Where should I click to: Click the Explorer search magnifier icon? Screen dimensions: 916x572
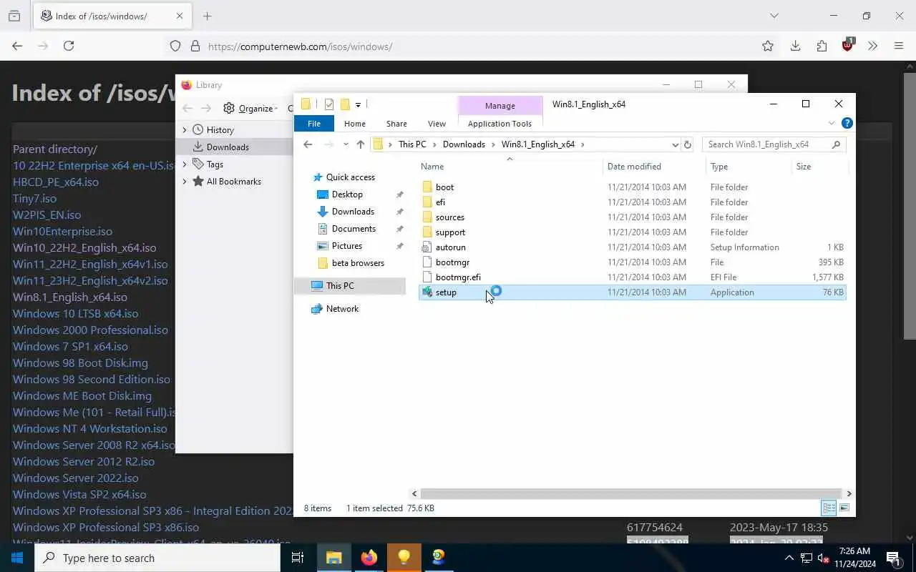836,144
